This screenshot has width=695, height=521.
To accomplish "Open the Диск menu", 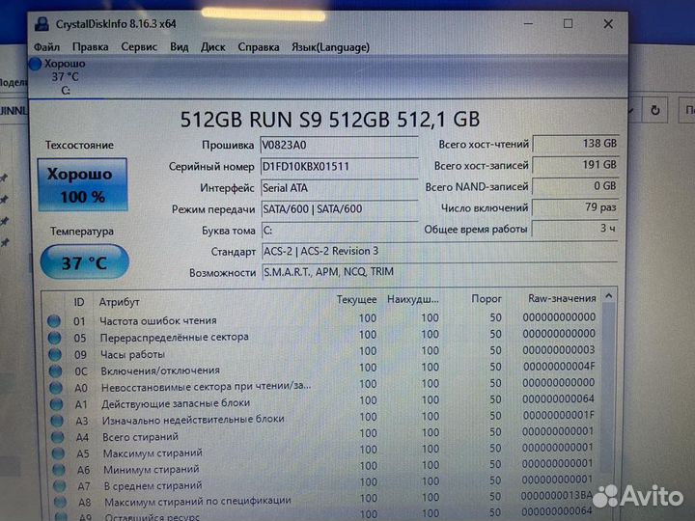I will click(212, 47).
